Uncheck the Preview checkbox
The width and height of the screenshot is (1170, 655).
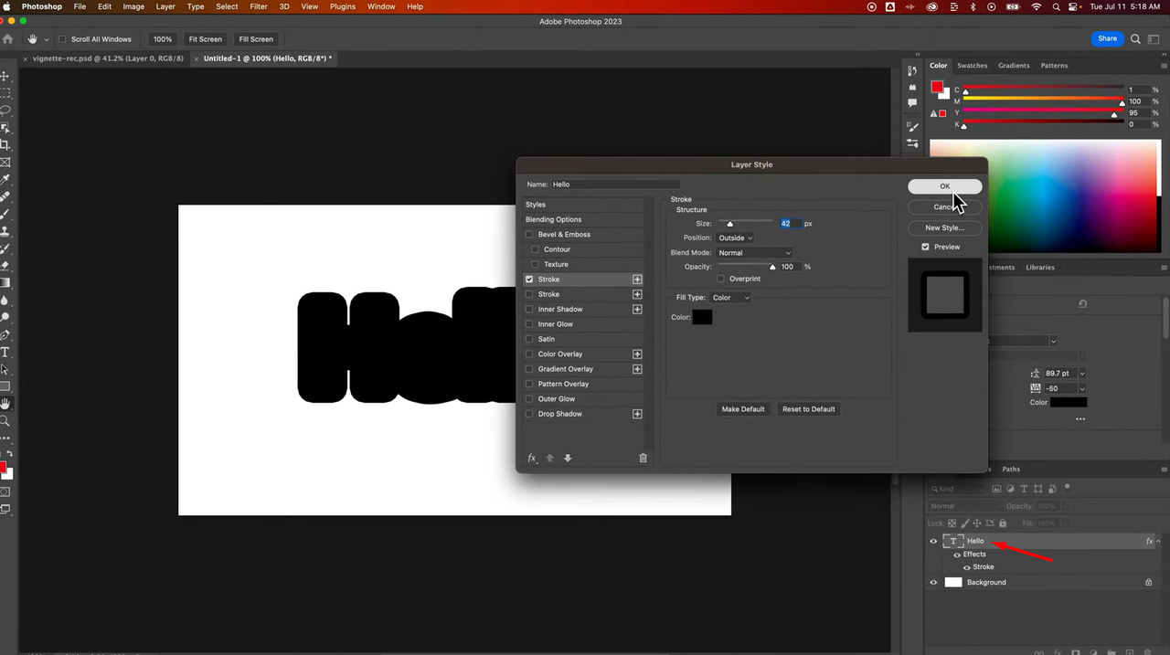[x=925, y=247]
